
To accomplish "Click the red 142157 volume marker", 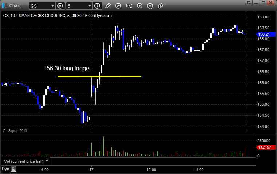I will (266, 147).
